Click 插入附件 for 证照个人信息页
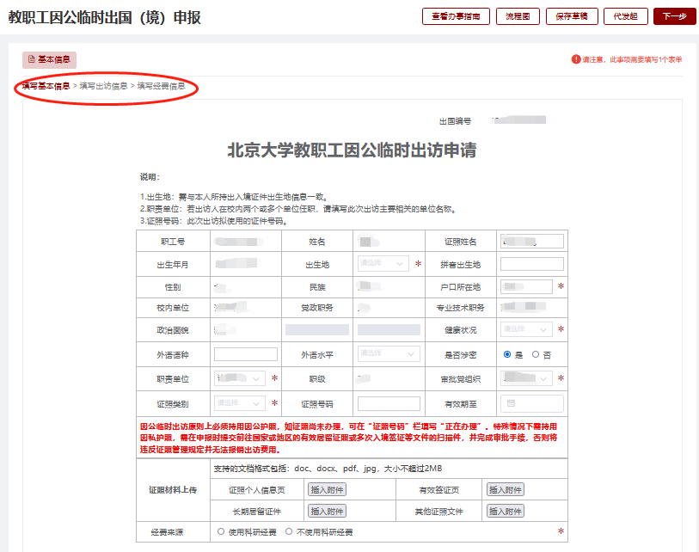The height and width of the screenshot is (552, 699). [x=327, y=490]
